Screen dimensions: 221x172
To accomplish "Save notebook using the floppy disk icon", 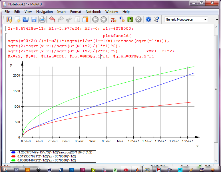I will (x=34, y=19).
